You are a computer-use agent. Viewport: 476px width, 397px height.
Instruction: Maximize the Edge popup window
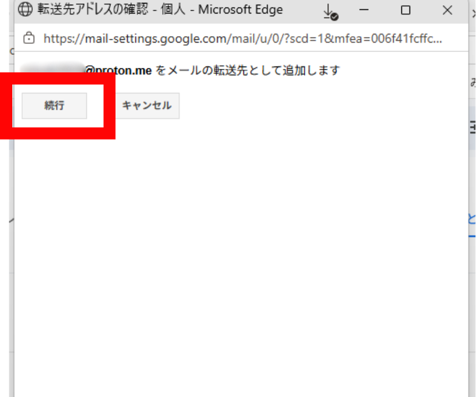405,11
